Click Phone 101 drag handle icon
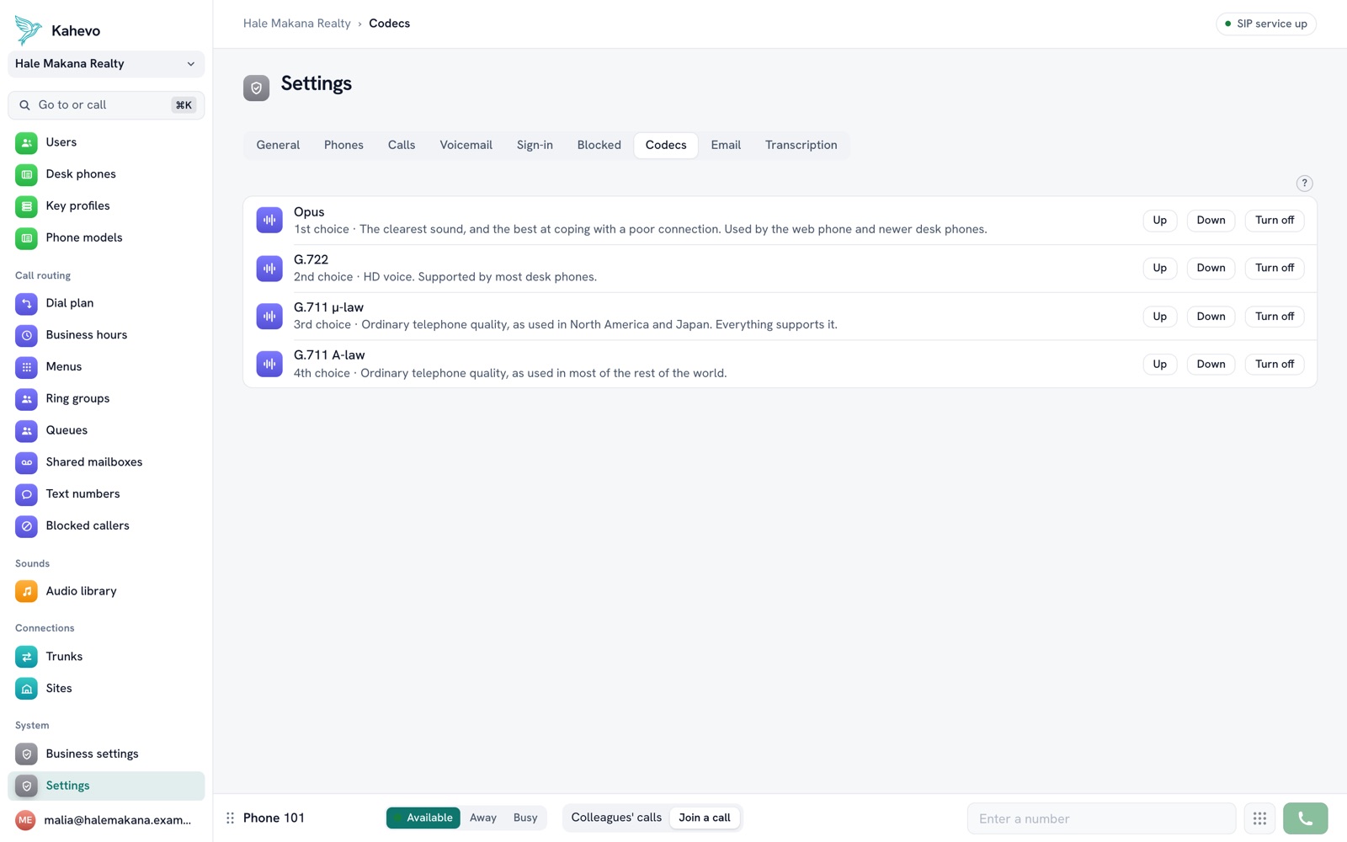 [230, 818]
